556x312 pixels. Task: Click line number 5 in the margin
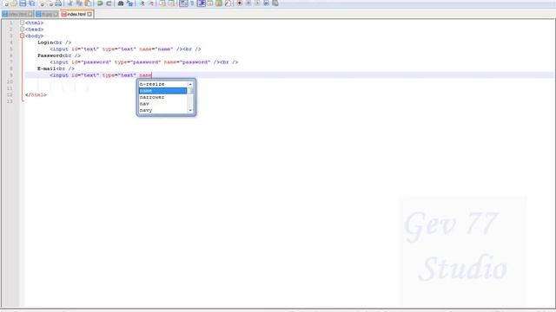[x=11, y=49]
